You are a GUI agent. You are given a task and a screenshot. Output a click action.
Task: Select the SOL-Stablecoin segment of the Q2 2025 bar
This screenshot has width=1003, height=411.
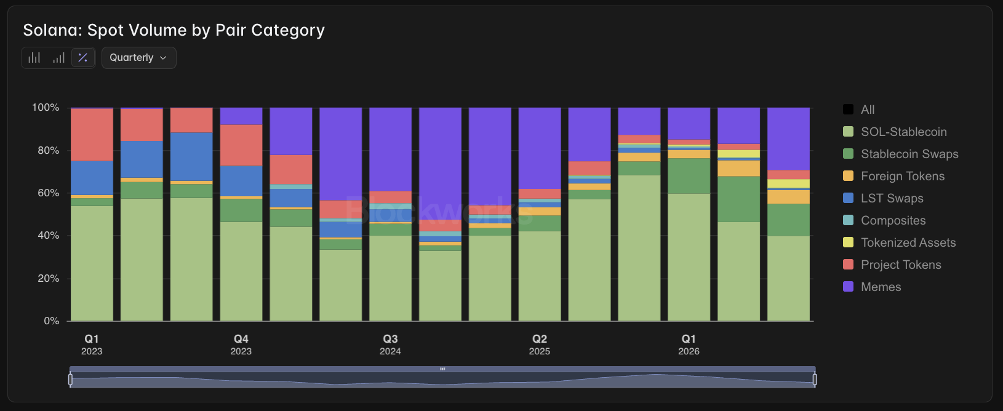(540, 276)
